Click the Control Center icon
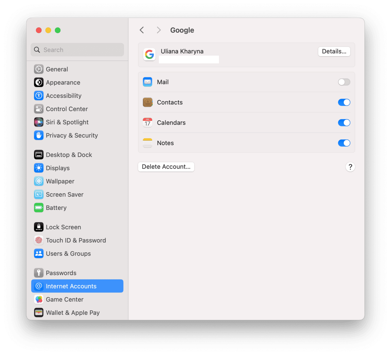This screenshot has width=391, height=355. (x=39, y=109)
